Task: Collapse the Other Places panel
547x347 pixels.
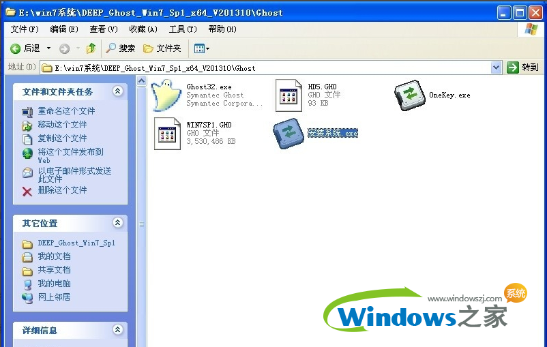Action: coord(118,223)
